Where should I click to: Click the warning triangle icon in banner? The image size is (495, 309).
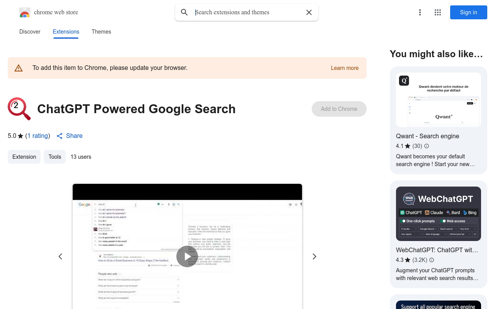pos(19,68)
